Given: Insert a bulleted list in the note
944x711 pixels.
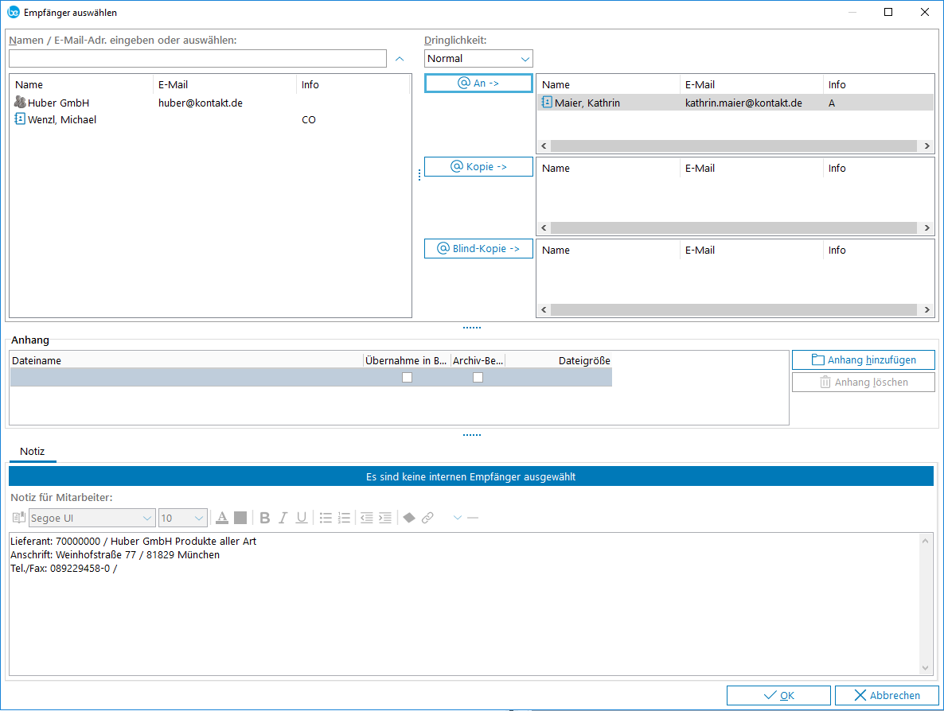Looking at the screenshot, I should pos(326,518).
